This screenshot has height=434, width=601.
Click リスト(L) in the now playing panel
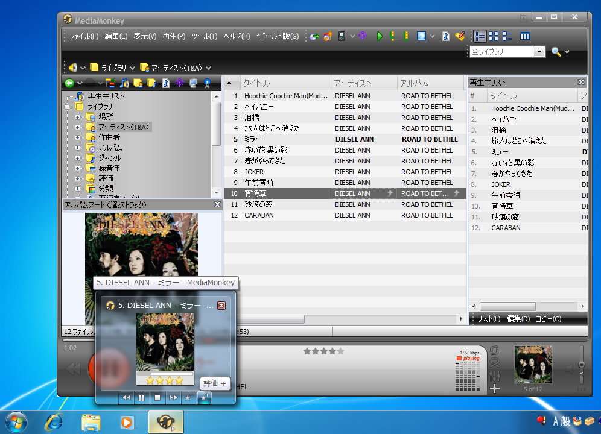point(489,319)
